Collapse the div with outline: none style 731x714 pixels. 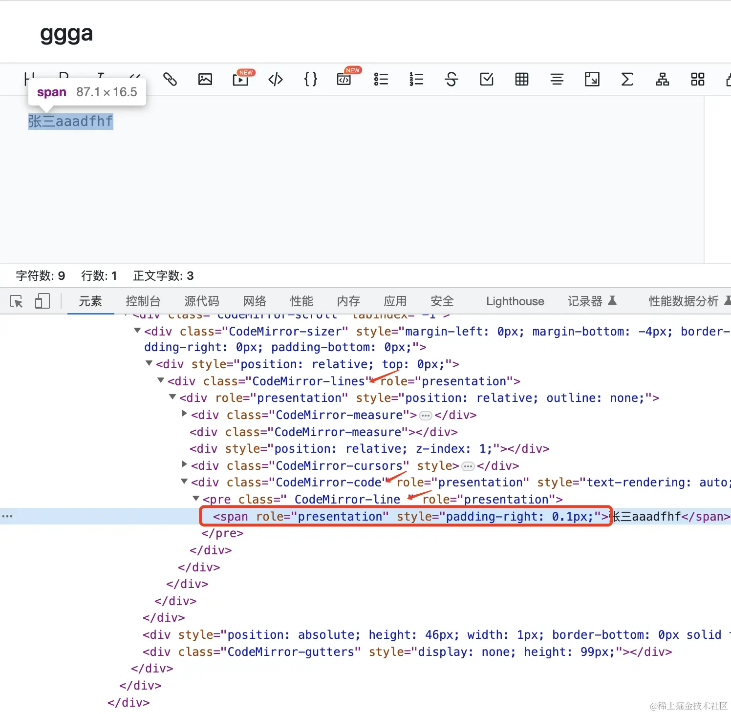[x=172, y=397]
